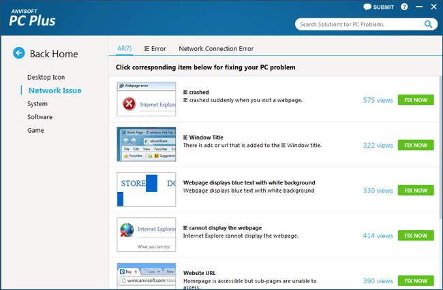Open the IE crashed error thumbnail
This screenshot has width=443, height=290.
pos(147,99)
